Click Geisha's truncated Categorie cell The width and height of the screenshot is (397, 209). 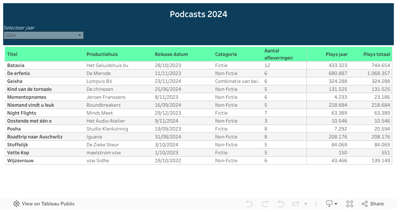(238, 81)
